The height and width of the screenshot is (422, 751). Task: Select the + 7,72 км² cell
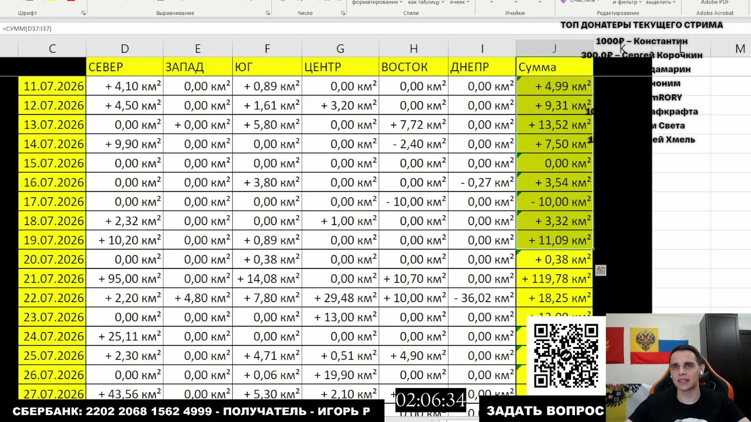[414, 125]
